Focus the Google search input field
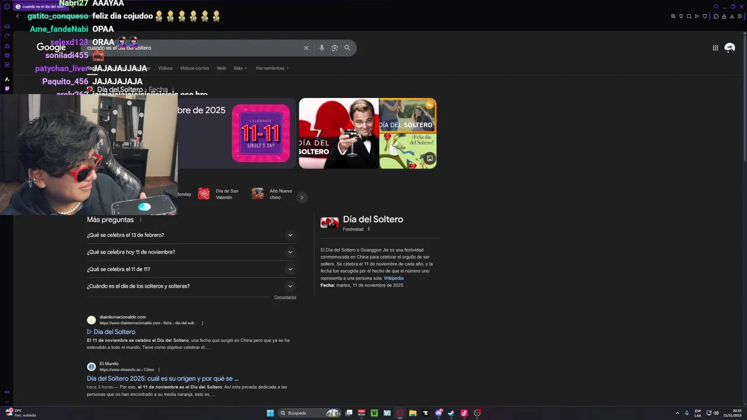Screen dimensions: 747x420 coord(193,48)
